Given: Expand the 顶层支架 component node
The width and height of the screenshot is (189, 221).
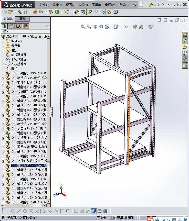Looking at the screenshot, I should point(3,148).
